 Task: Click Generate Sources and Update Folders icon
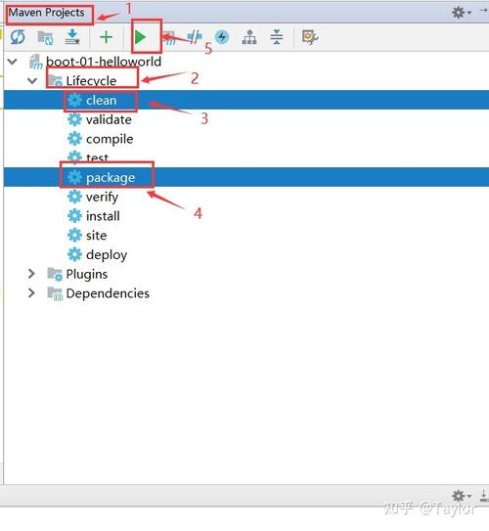tap(45, 37)
